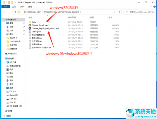Viewport: 157px width, 119px height.
Task: Sort by the 大小 column header
Action: pyautogui.click(x=110, y=18)
